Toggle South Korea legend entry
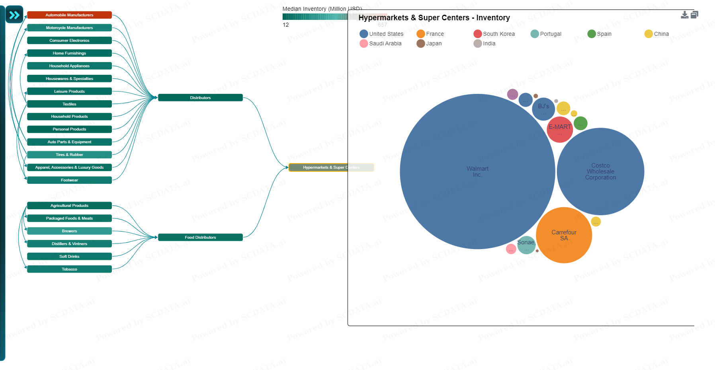The height and width of the screenshot is (370, 715). pyautogui.click(x=494, y=34)
